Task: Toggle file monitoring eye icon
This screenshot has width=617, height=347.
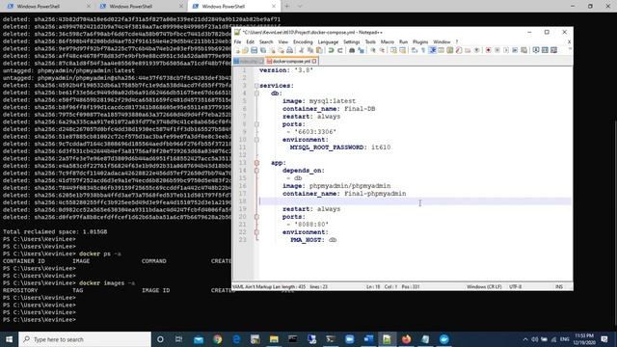Action: (x=476, y=50)
